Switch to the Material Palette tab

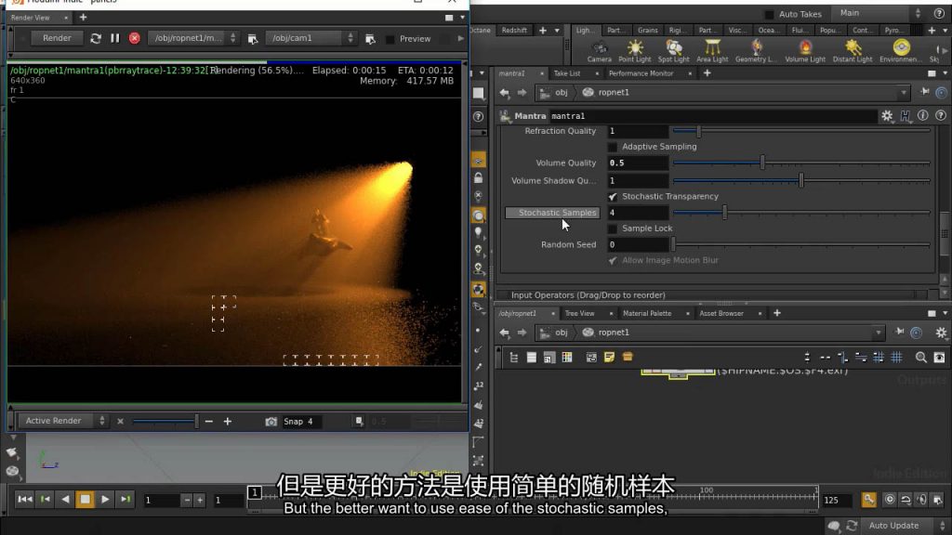pos(647,314)
